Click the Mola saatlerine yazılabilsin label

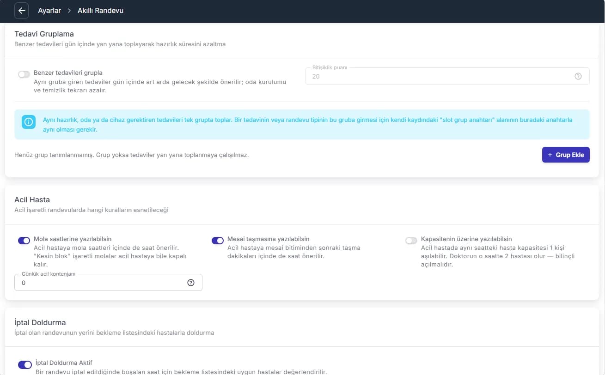pyautogui.click(x=73, y=239)
